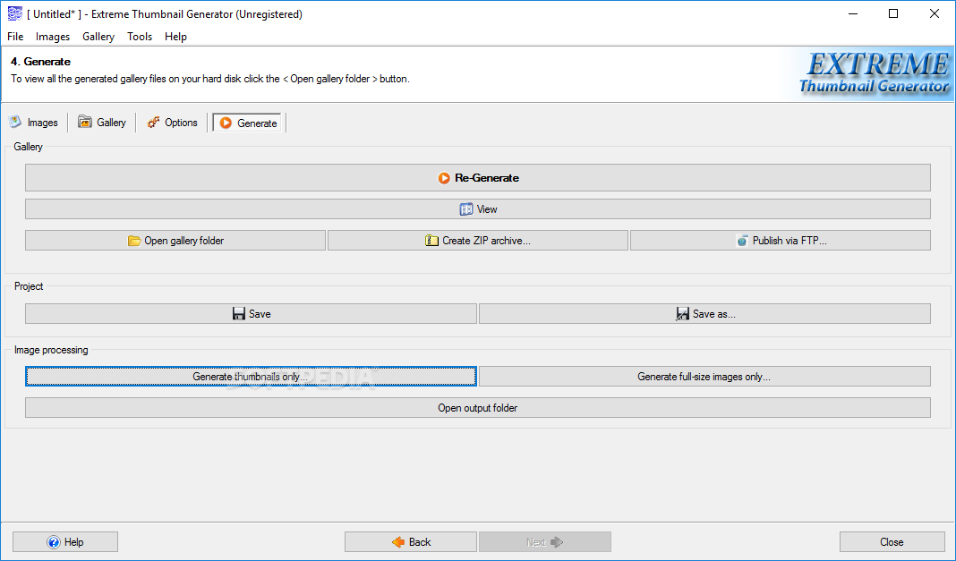Open the Help menu
This screenshot has height=561, width=956.
[175, 37]
